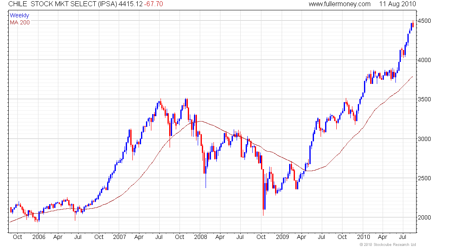Select the index value 4415.12 in the header
The width and height of the screenshot is (455, 248).
tap(130, 4)
